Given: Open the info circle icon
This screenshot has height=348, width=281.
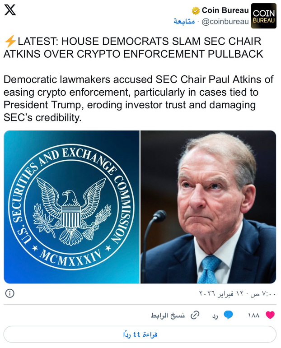Looking at the screenshot, I should pos(10,293).
